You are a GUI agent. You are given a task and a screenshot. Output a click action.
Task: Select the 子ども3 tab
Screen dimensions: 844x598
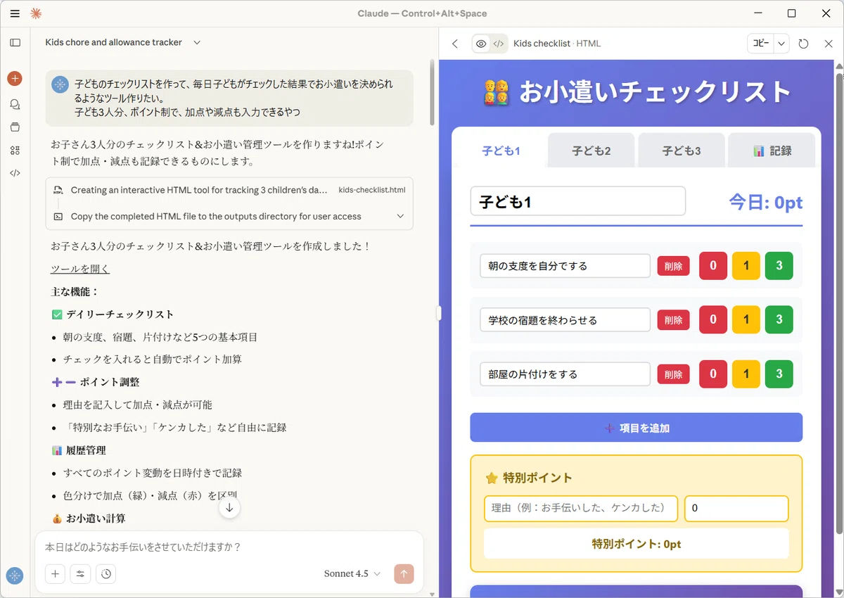(x=681, y=151)
